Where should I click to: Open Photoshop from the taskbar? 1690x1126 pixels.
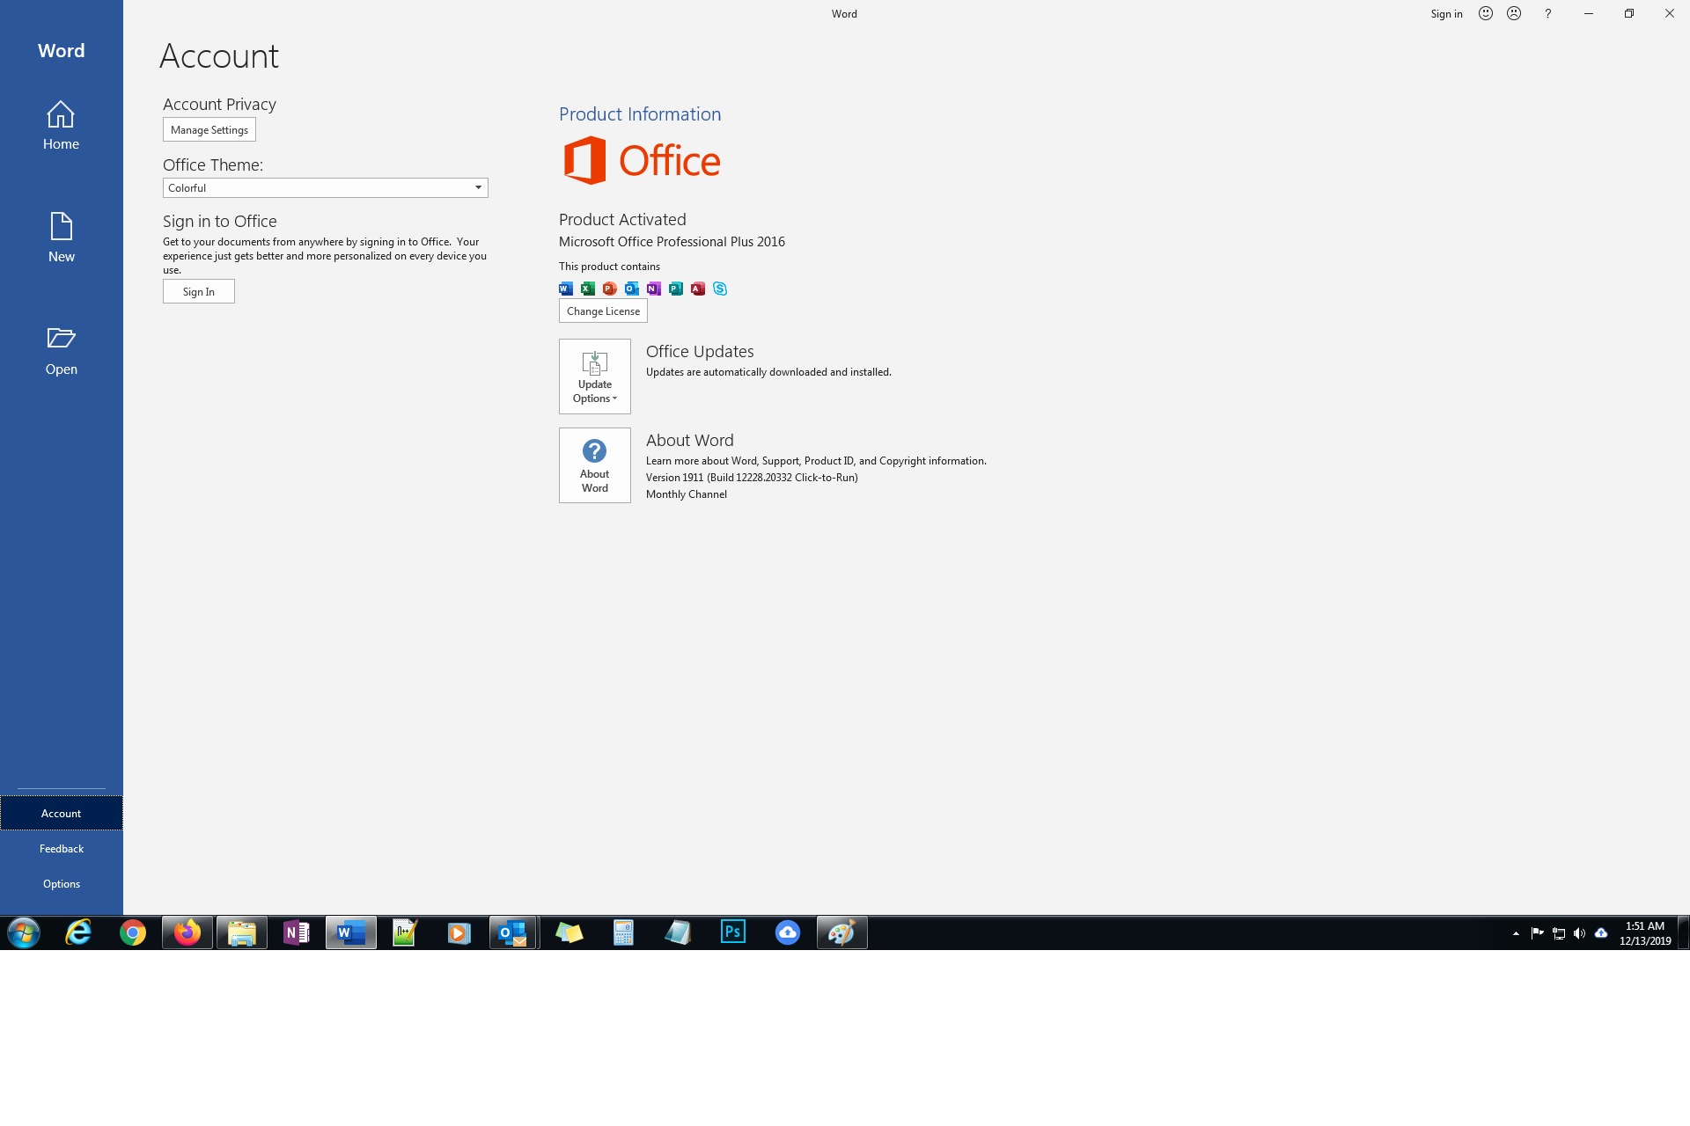[x=732, y=932]
